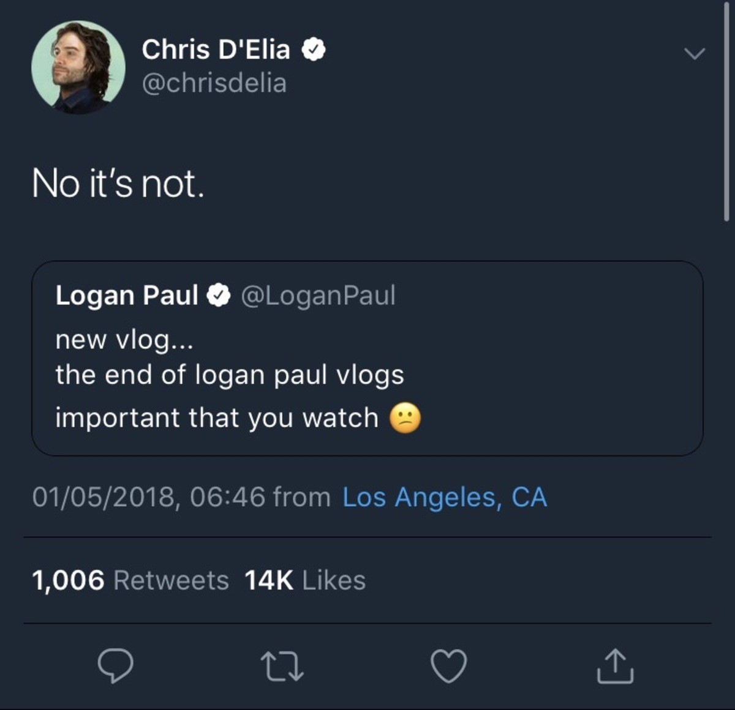The image size is (735, 710).
Task: Open Chris D'Elia's profile picture
Action: [x=78, y=67]
